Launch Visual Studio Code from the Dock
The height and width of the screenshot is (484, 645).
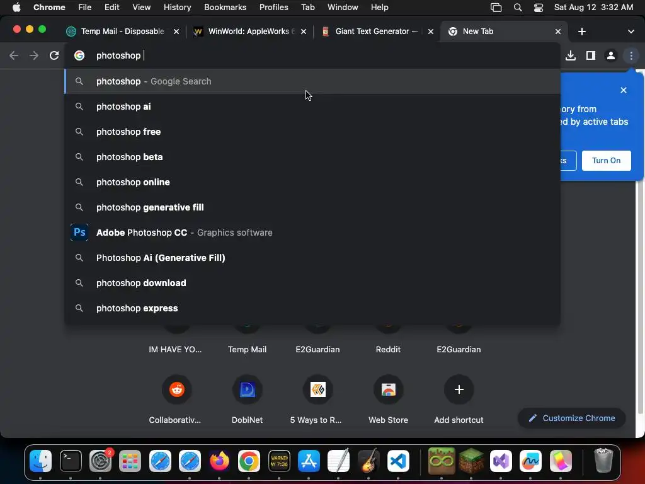click(398, 461)
